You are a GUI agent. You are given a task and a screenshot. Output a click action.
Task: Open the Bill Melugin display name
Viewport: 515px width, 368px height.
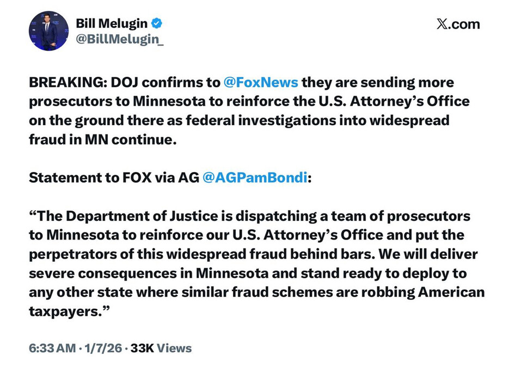[x=112, y=23]
